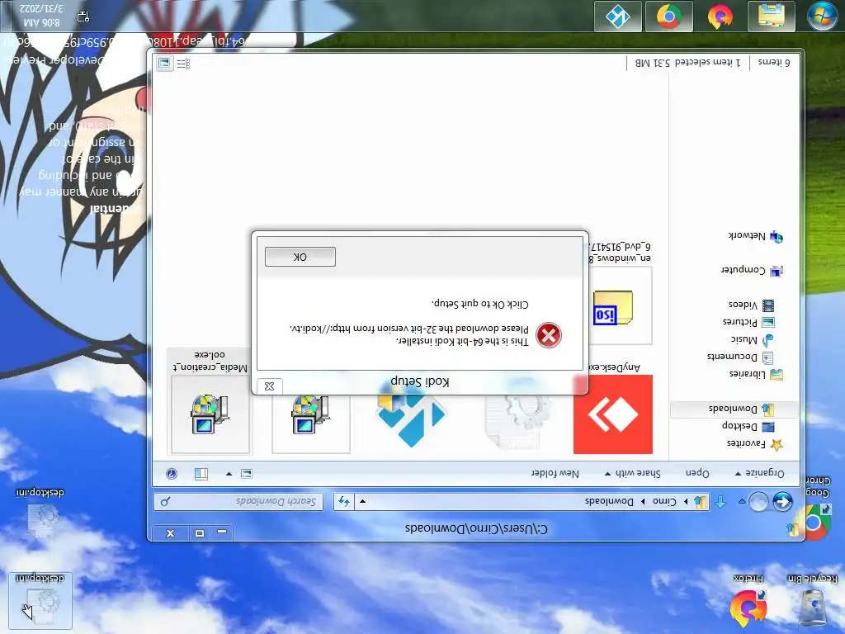845x634 pixels.
Task: Open Explorer help with the question icon
Action: pos(172,474)
